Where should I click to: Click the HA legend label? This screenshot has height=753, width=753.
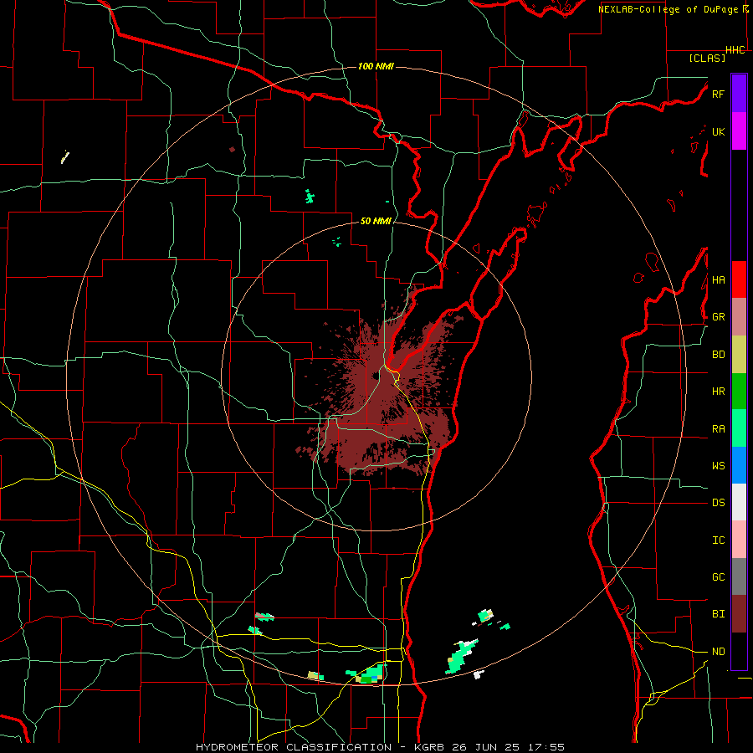[718, 280]
